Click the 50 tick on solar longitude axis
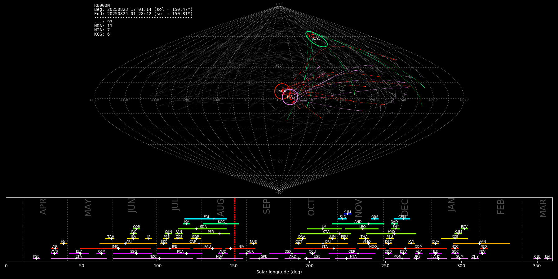This screenshot has height=279, width=558. point(82,266)
